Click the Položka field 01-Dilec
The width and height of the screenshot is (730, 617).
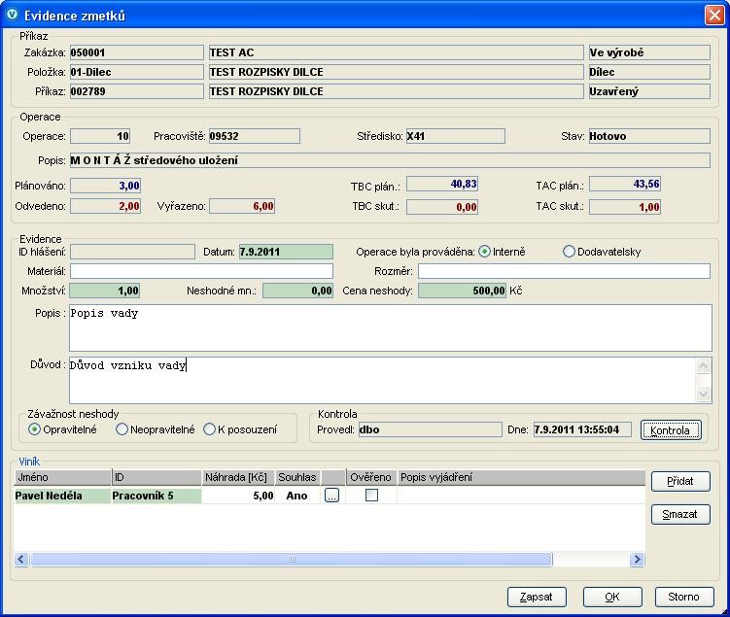tap(136, 72)
